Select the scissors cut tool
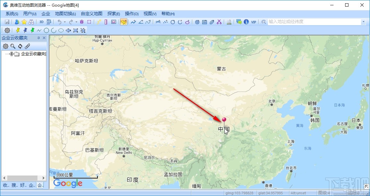This screenshot has height=196, width=370. click(x=219, y=21)
